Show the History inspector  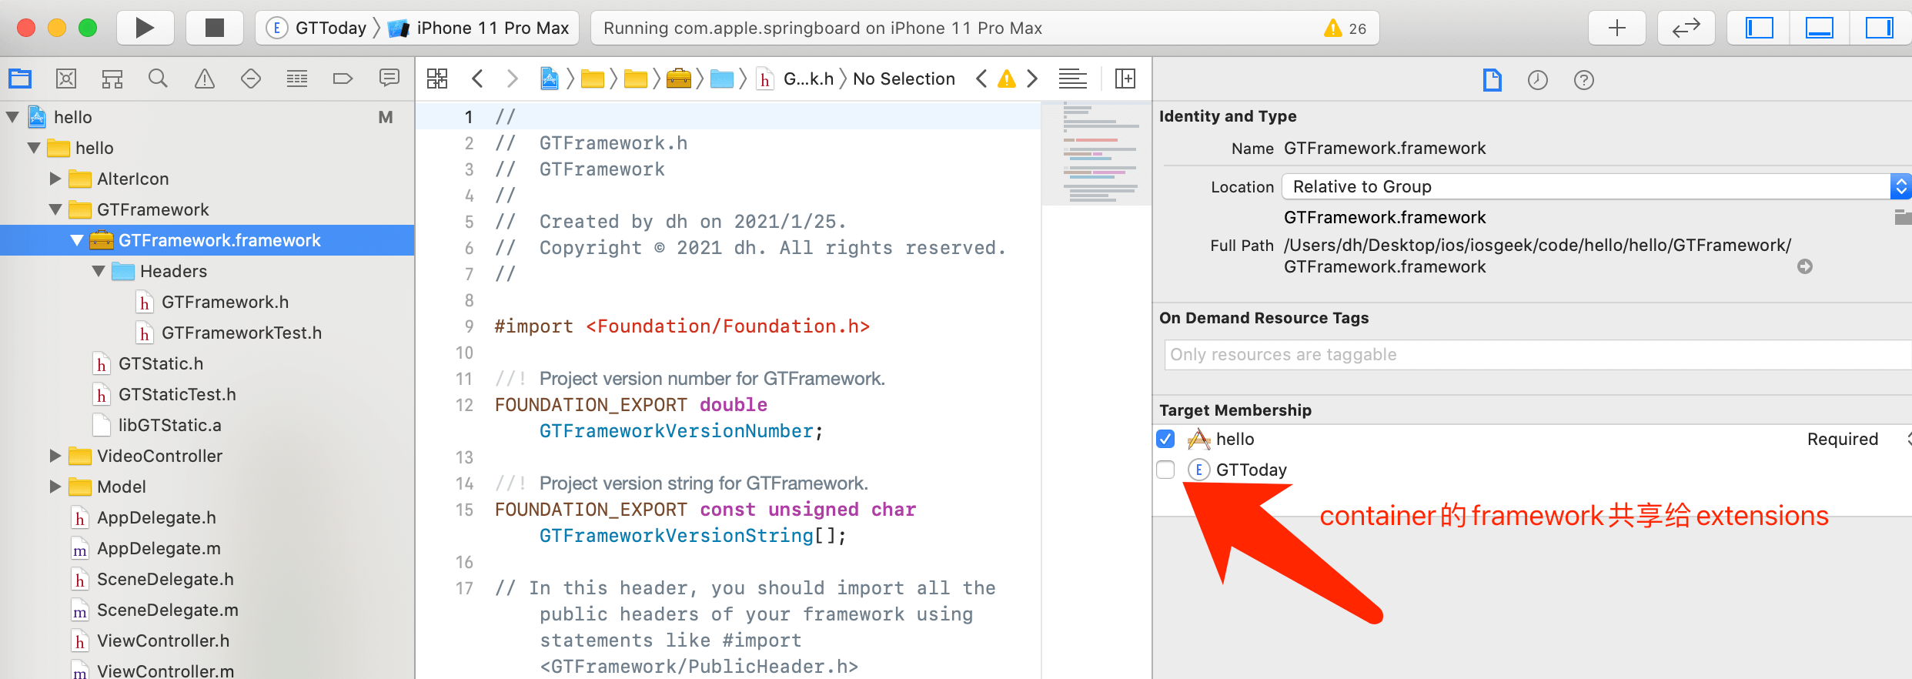[x=1538, y=80]
